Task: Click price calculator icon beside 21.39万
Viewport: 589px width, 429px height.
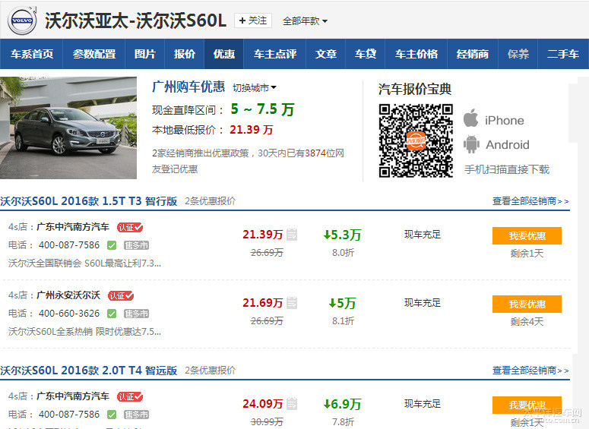Action: [292, 234]
